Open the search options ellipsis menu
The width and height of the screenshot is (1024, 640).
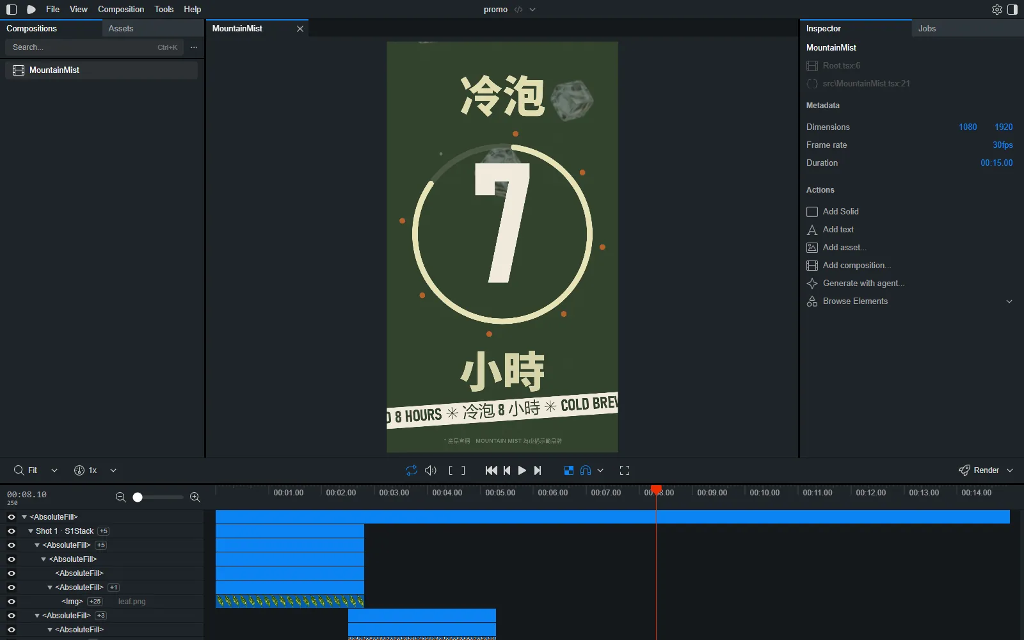(194, 47)
